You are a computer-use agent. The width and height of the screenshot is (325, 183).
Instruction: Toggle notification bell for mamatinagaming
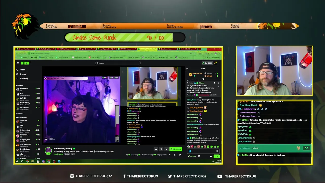[x=156, y=149]
